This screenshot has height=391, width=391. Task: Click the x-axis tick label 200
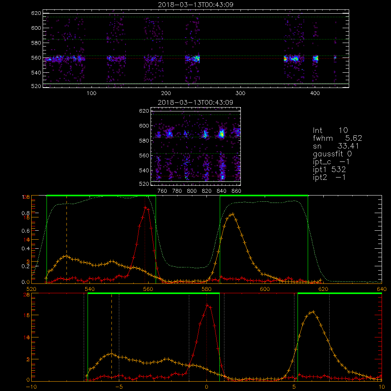click(166, 93)
